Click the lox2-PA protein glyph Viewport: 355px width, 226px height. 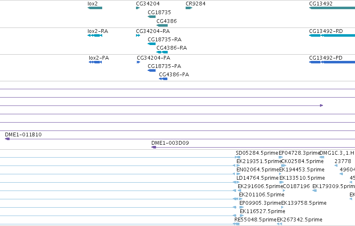click(x=95, y=62)
